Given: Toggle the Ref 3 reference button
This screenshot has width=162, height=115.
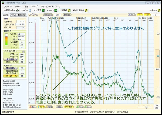Looking at the screenshot, I should pos(49,107).
